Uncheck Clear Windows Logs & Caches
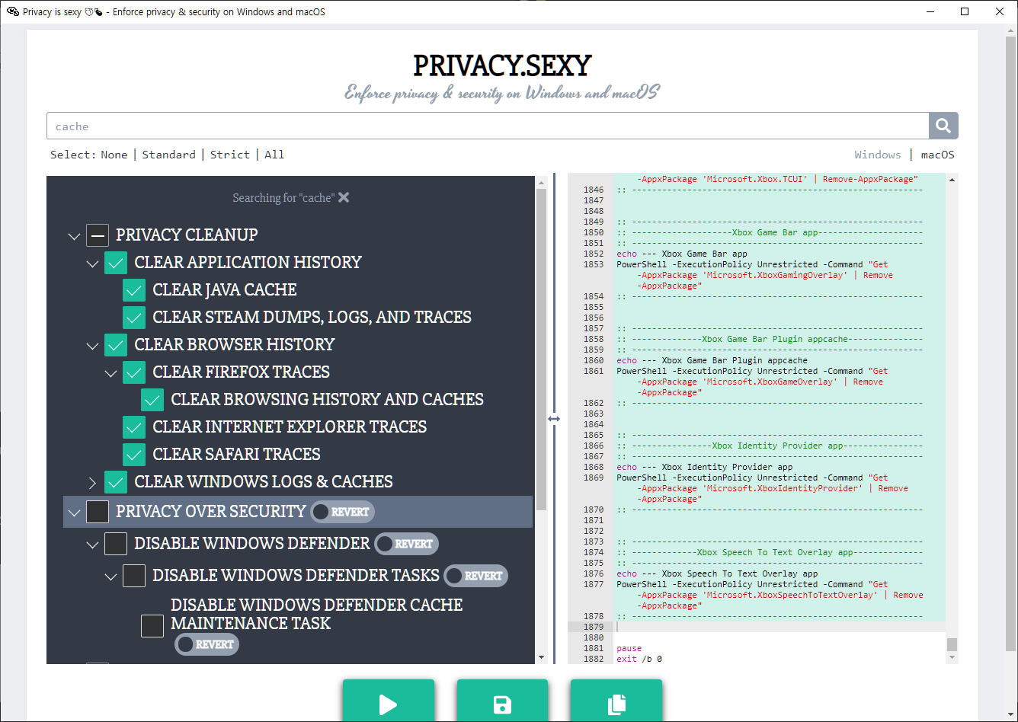The image size is (1018, 722). (116, 482)
